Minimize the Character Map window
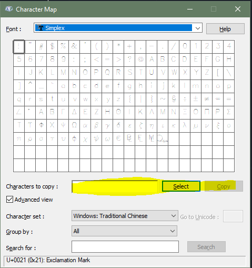 [x=190, y=9]
